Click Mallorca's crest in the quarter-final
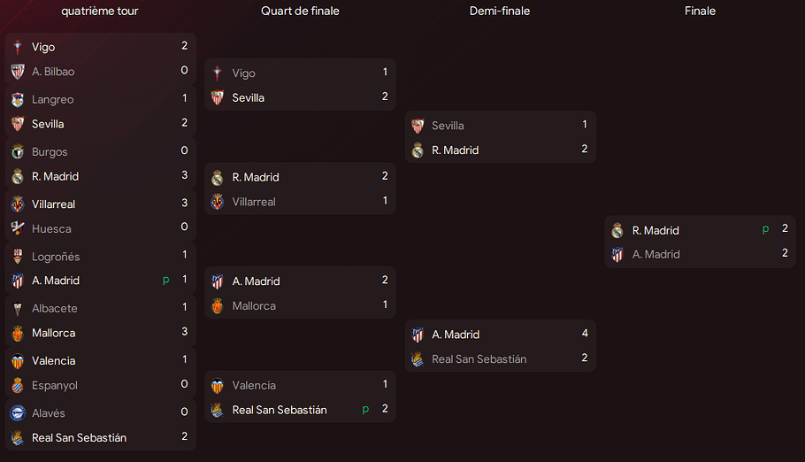The height and width of the screenshot is (462, 805). (217, 306)
